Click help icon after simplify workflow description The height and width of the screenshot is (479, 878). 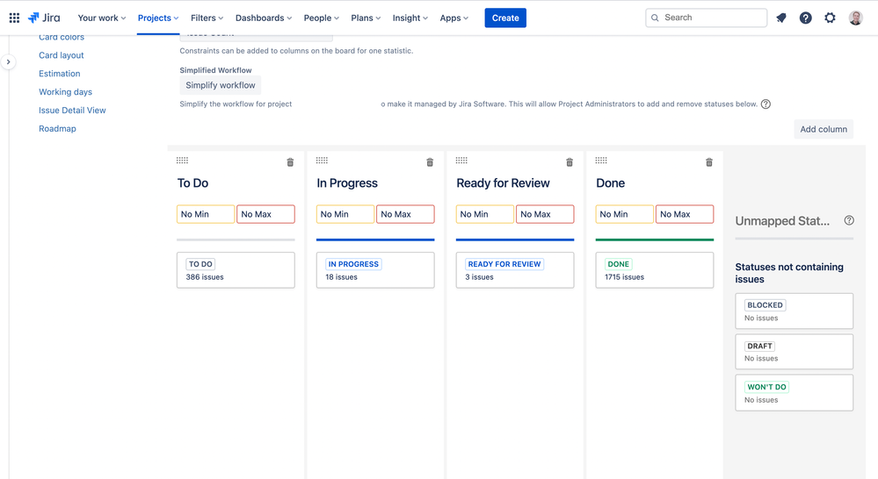pyautogui.click(x=766, y=104)
